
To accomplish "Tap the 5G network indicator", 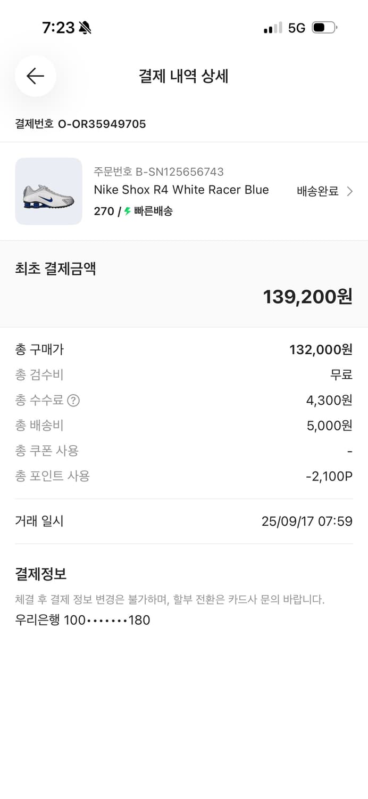I will tap(296, 28).
